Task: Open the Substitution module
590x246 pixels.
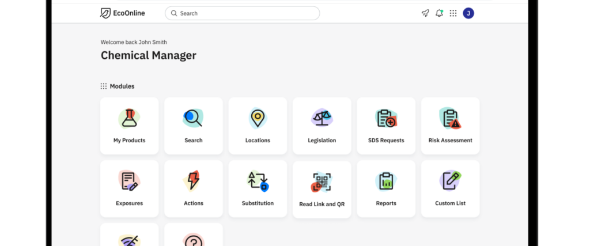Action: (258, 188)
